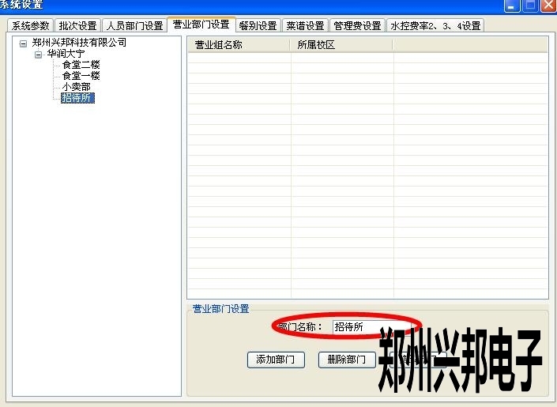Select 华润大宁 in the tree
557x407 pixels.
pyautogui.click(x=66, y=54)
